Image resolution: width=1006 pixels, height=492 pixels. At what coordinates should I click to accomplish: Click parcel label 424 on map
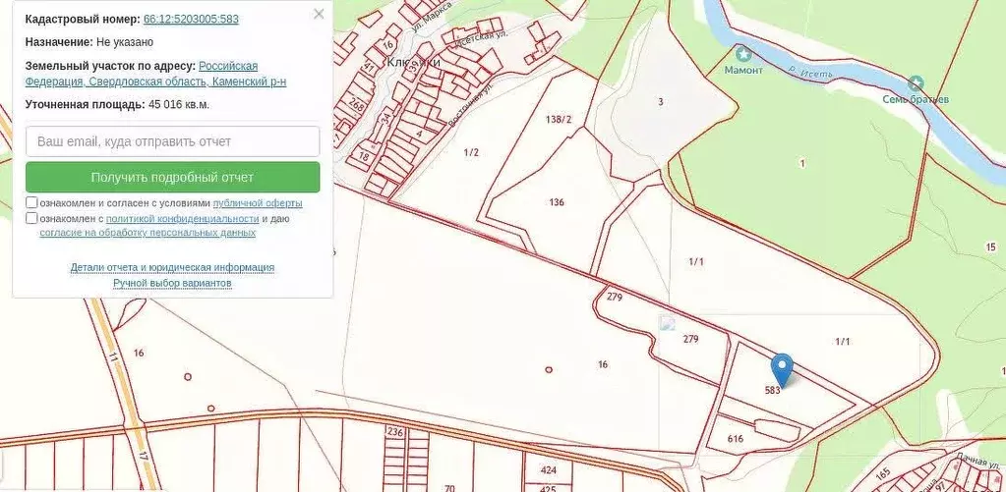tap(549, 470)
